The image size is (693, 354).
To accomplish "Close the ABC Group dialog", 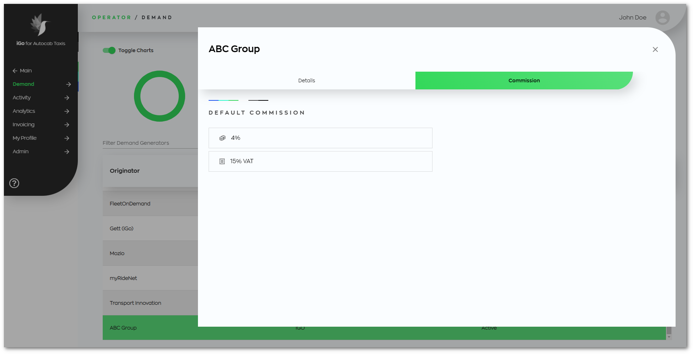I will (655, 50).
